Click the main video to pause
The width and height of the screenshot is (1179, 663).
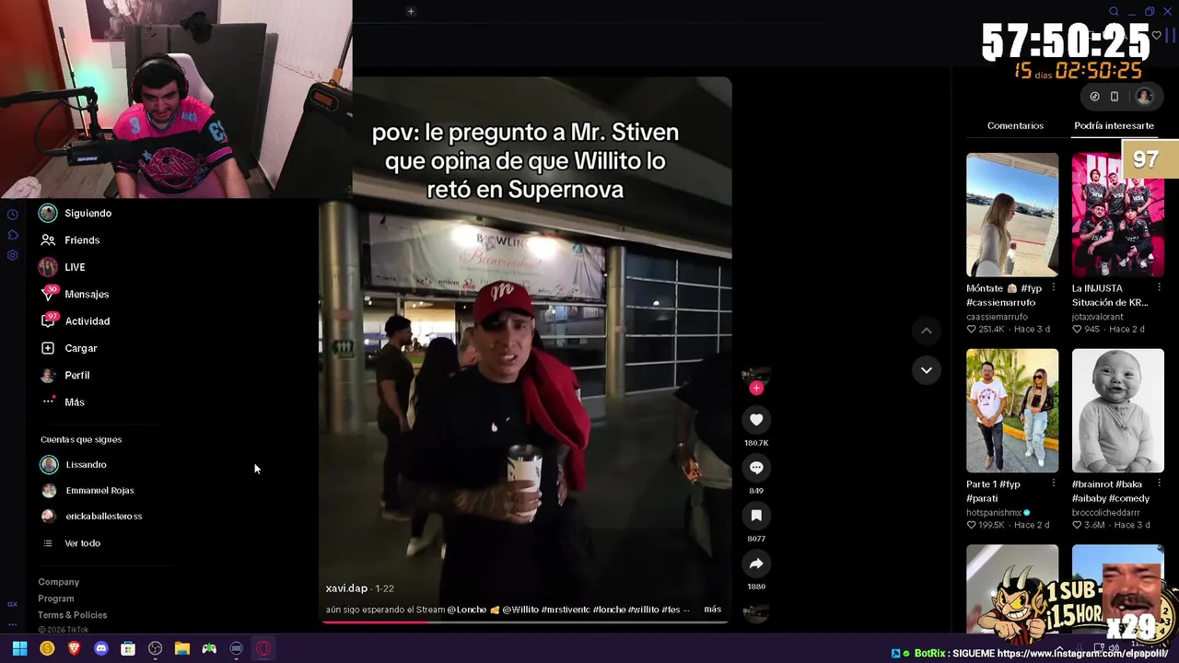click(525, 350)
